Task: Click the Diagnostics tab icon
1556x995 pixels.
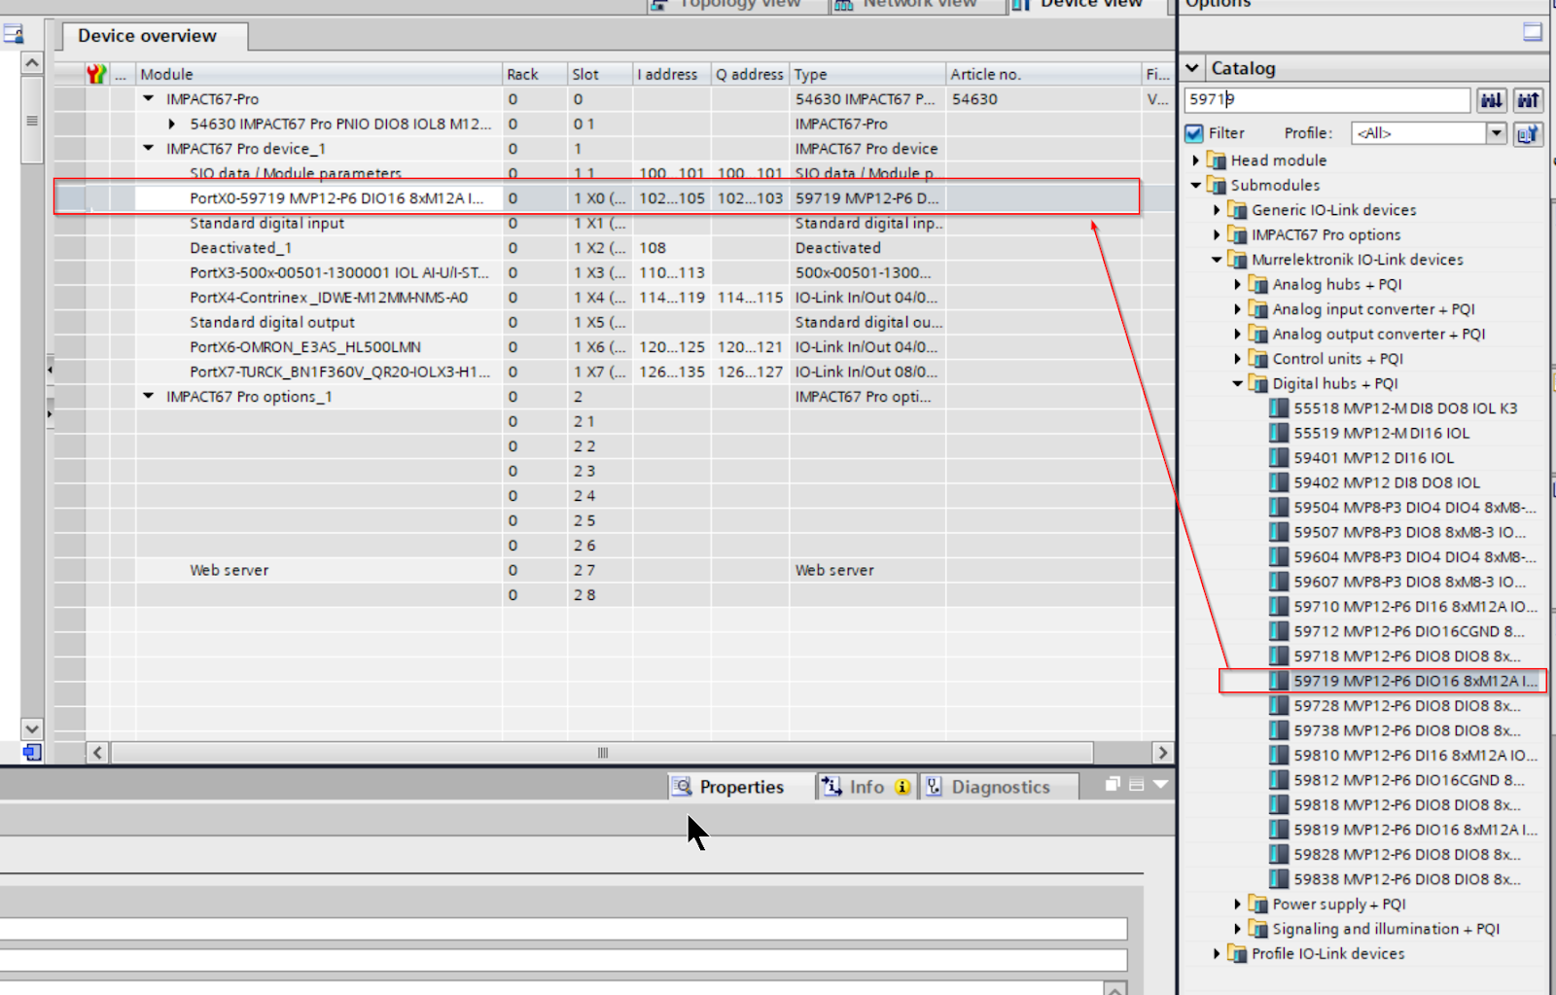Action: [934, 786]
